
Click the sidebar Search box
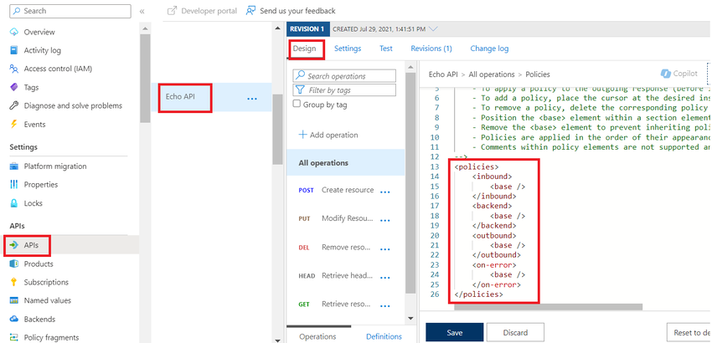click(x=70, y=11)
